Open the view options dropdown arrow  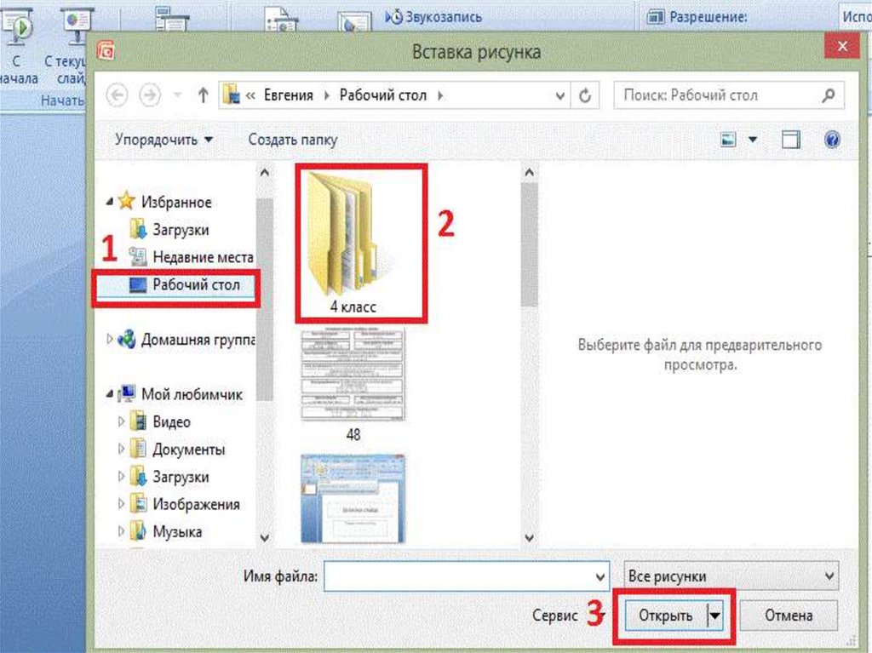click(x=753, y=139)
